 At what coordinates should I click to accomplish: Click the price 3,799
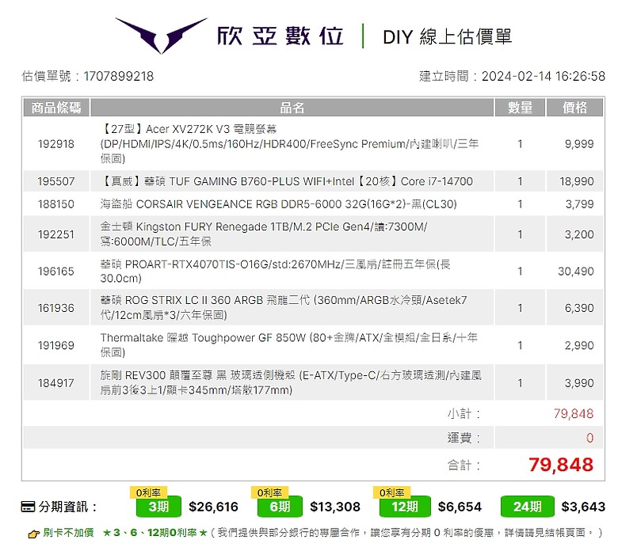pyautogui.click(x=579, y=204)
